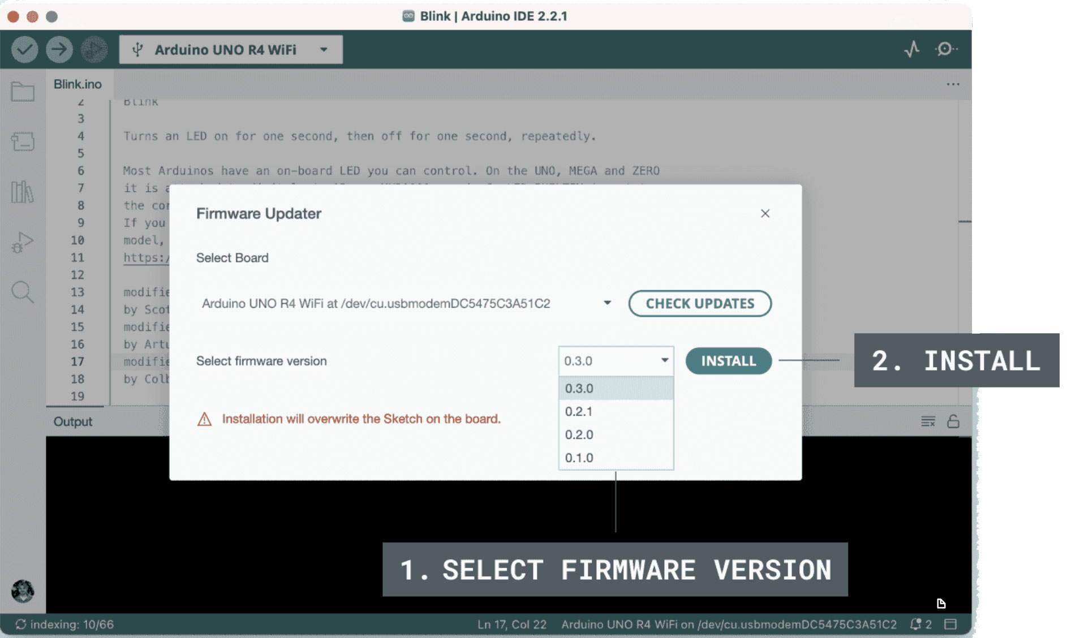Open notifications bell in status bar
The image size is (1067, 638).
pos(920,624)
